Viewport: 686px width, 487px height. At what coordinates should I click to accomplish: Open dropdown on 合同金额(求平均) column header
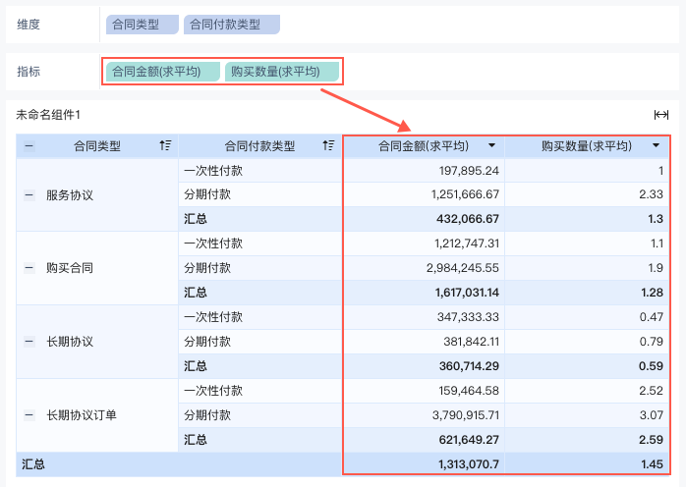click(x=492, y=146)
